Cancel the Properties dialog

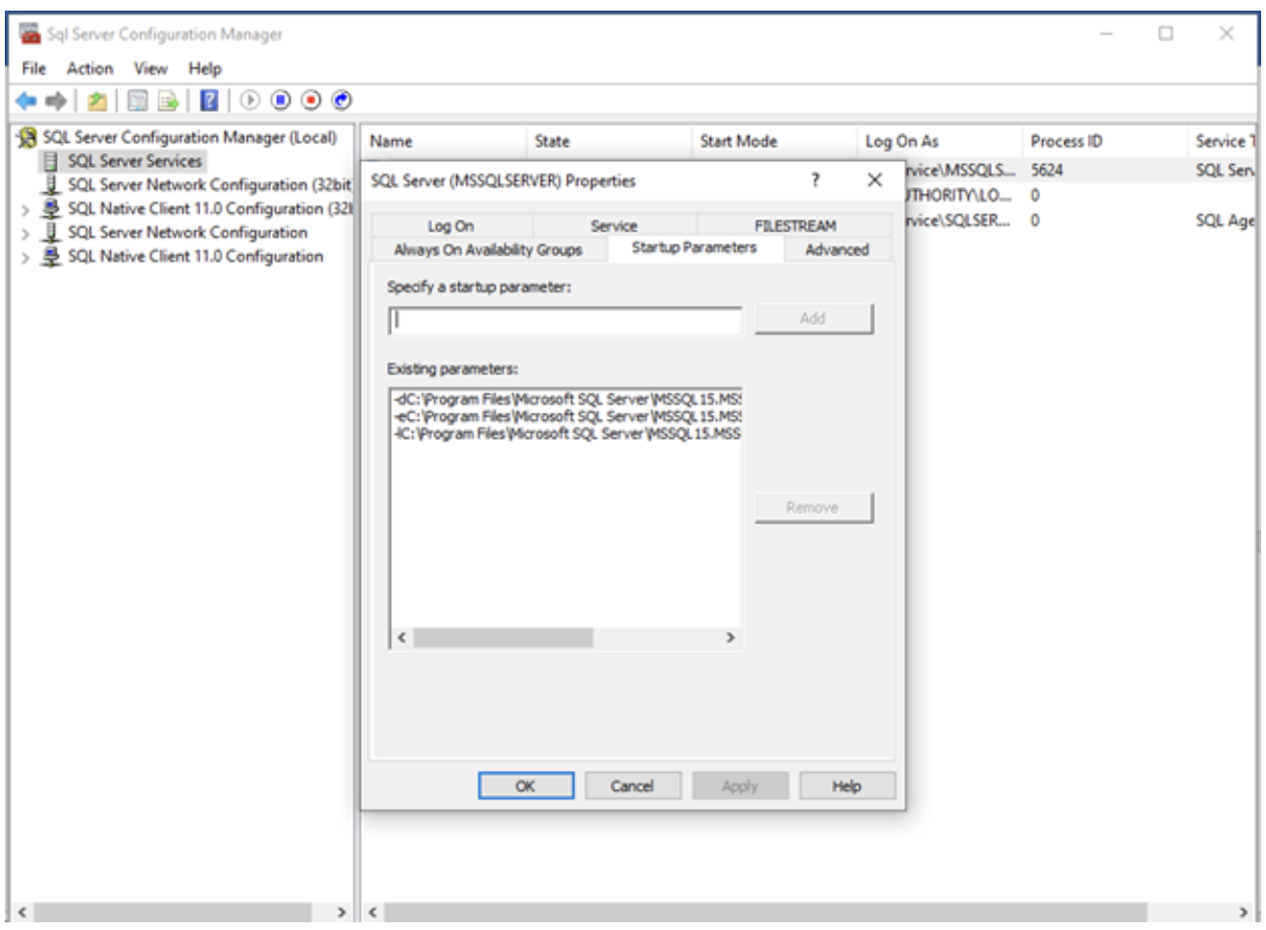tap(633, 786)
